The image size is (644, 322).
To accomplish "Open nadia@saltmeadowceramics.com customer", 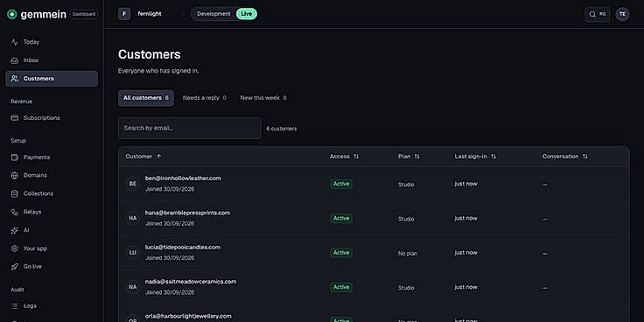I will [191, 282].
